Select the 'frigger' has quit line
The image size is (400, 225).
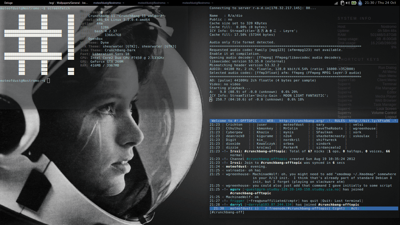tap(286, 201)
